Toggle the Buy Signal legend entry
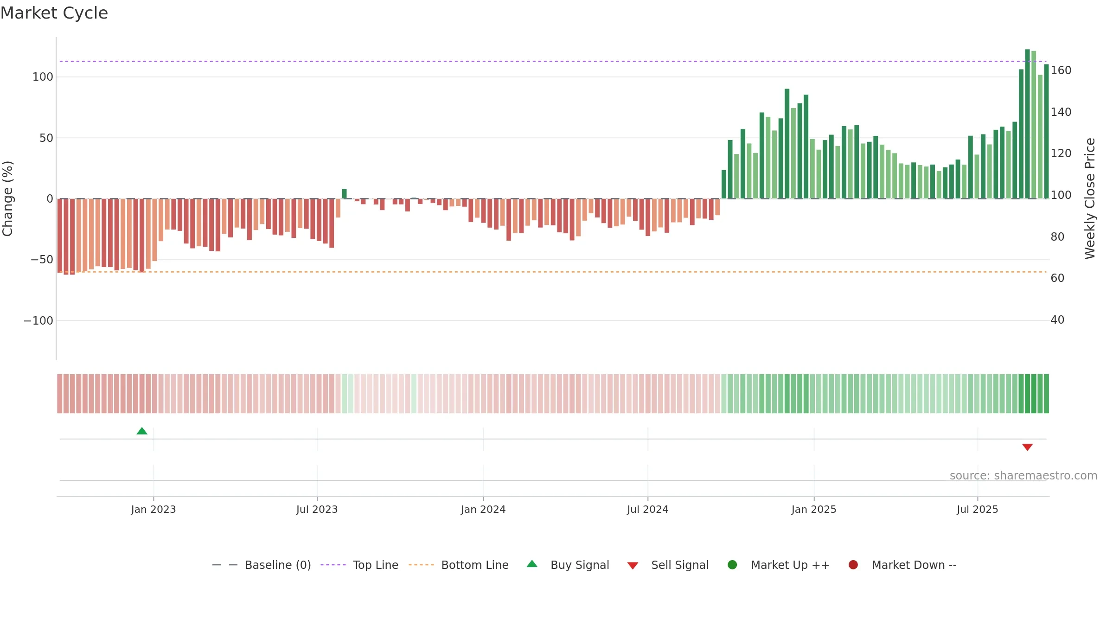This screenshot has height=626, width=1113. tap(568, 565)
